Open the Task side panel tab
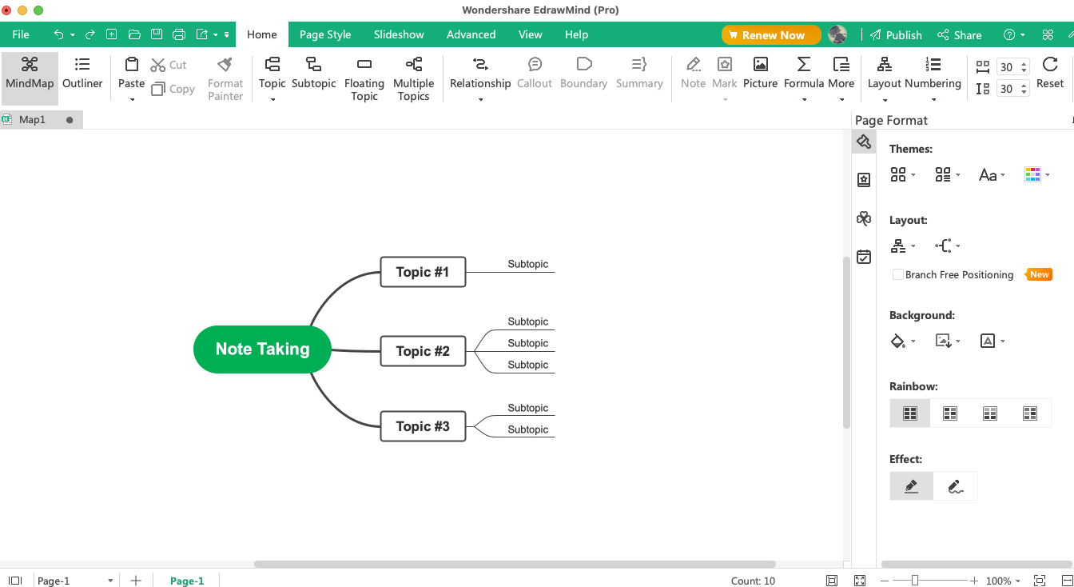The width and height of the screenshot is (1074, 587). click(864, 257)
